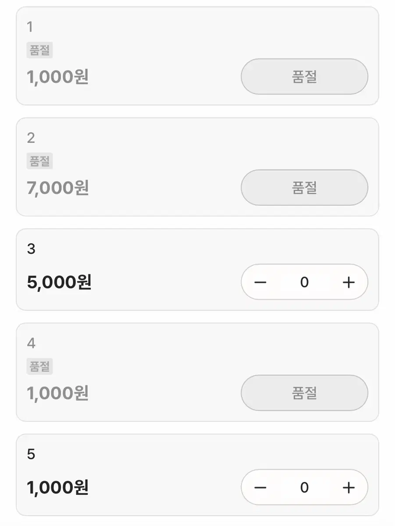Increase quantity of the 5,000원 item 3
395x526 pixels.
pyautogui.click(x=349, y=282)
